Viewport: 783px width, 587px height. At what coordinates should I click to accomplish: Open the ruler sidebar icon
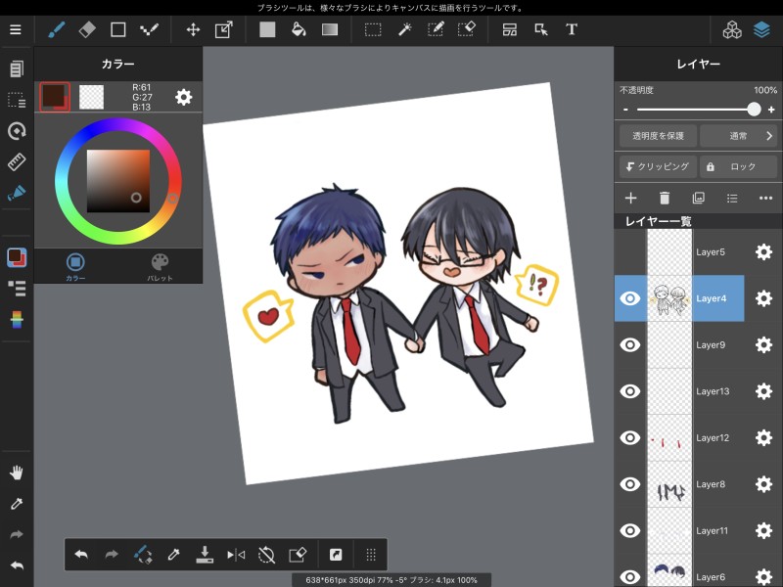click(x=17, y=161)
